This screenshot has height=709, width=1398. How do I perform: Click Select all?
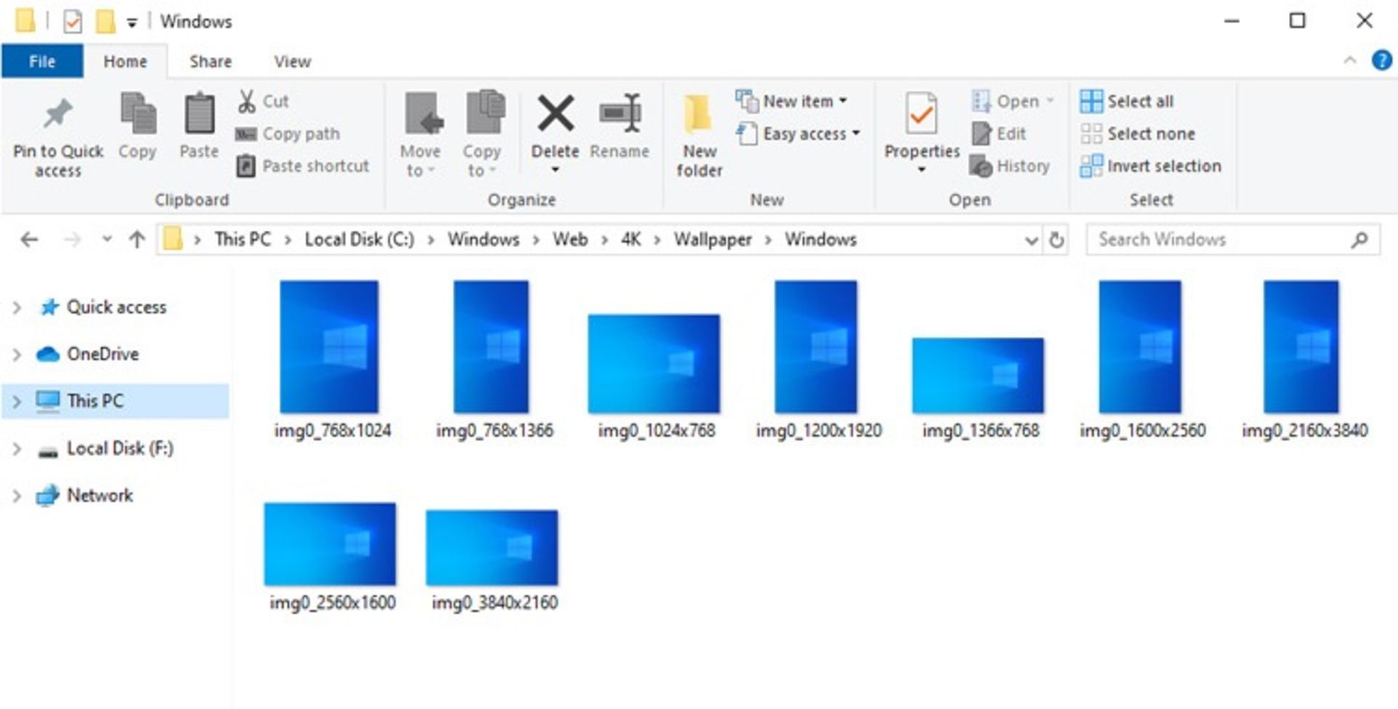click(1126, 101)
